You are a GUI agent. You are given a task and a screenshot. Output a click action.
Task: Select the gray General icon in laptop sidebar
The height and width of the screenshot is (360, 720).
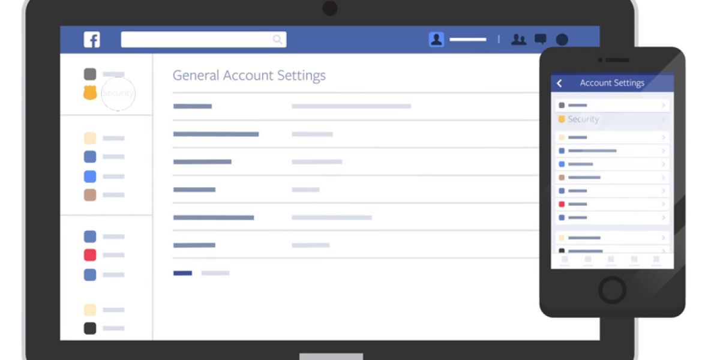(x=90, y=74)
